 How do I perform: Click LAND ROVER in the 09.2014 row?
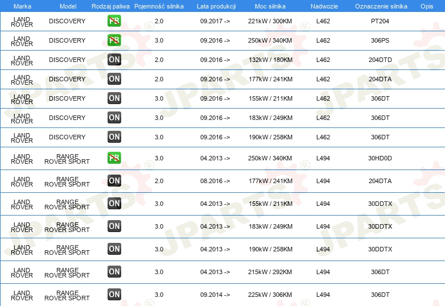(x=22, y=295)
